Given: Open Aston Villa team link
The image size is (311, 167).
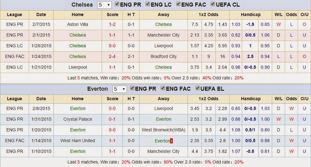Looking at the screenshot, I should tap(78, 24).
